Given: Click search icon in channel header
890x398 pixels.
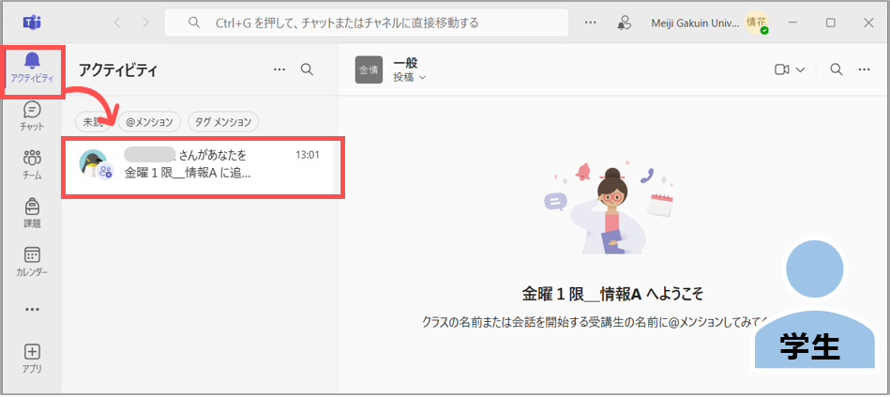Looking at the screenshot, I should [837, 69].
